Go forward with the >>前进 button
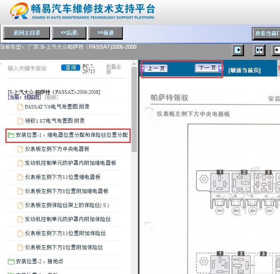The image size is (280, 274). click(x=105, y=33)
